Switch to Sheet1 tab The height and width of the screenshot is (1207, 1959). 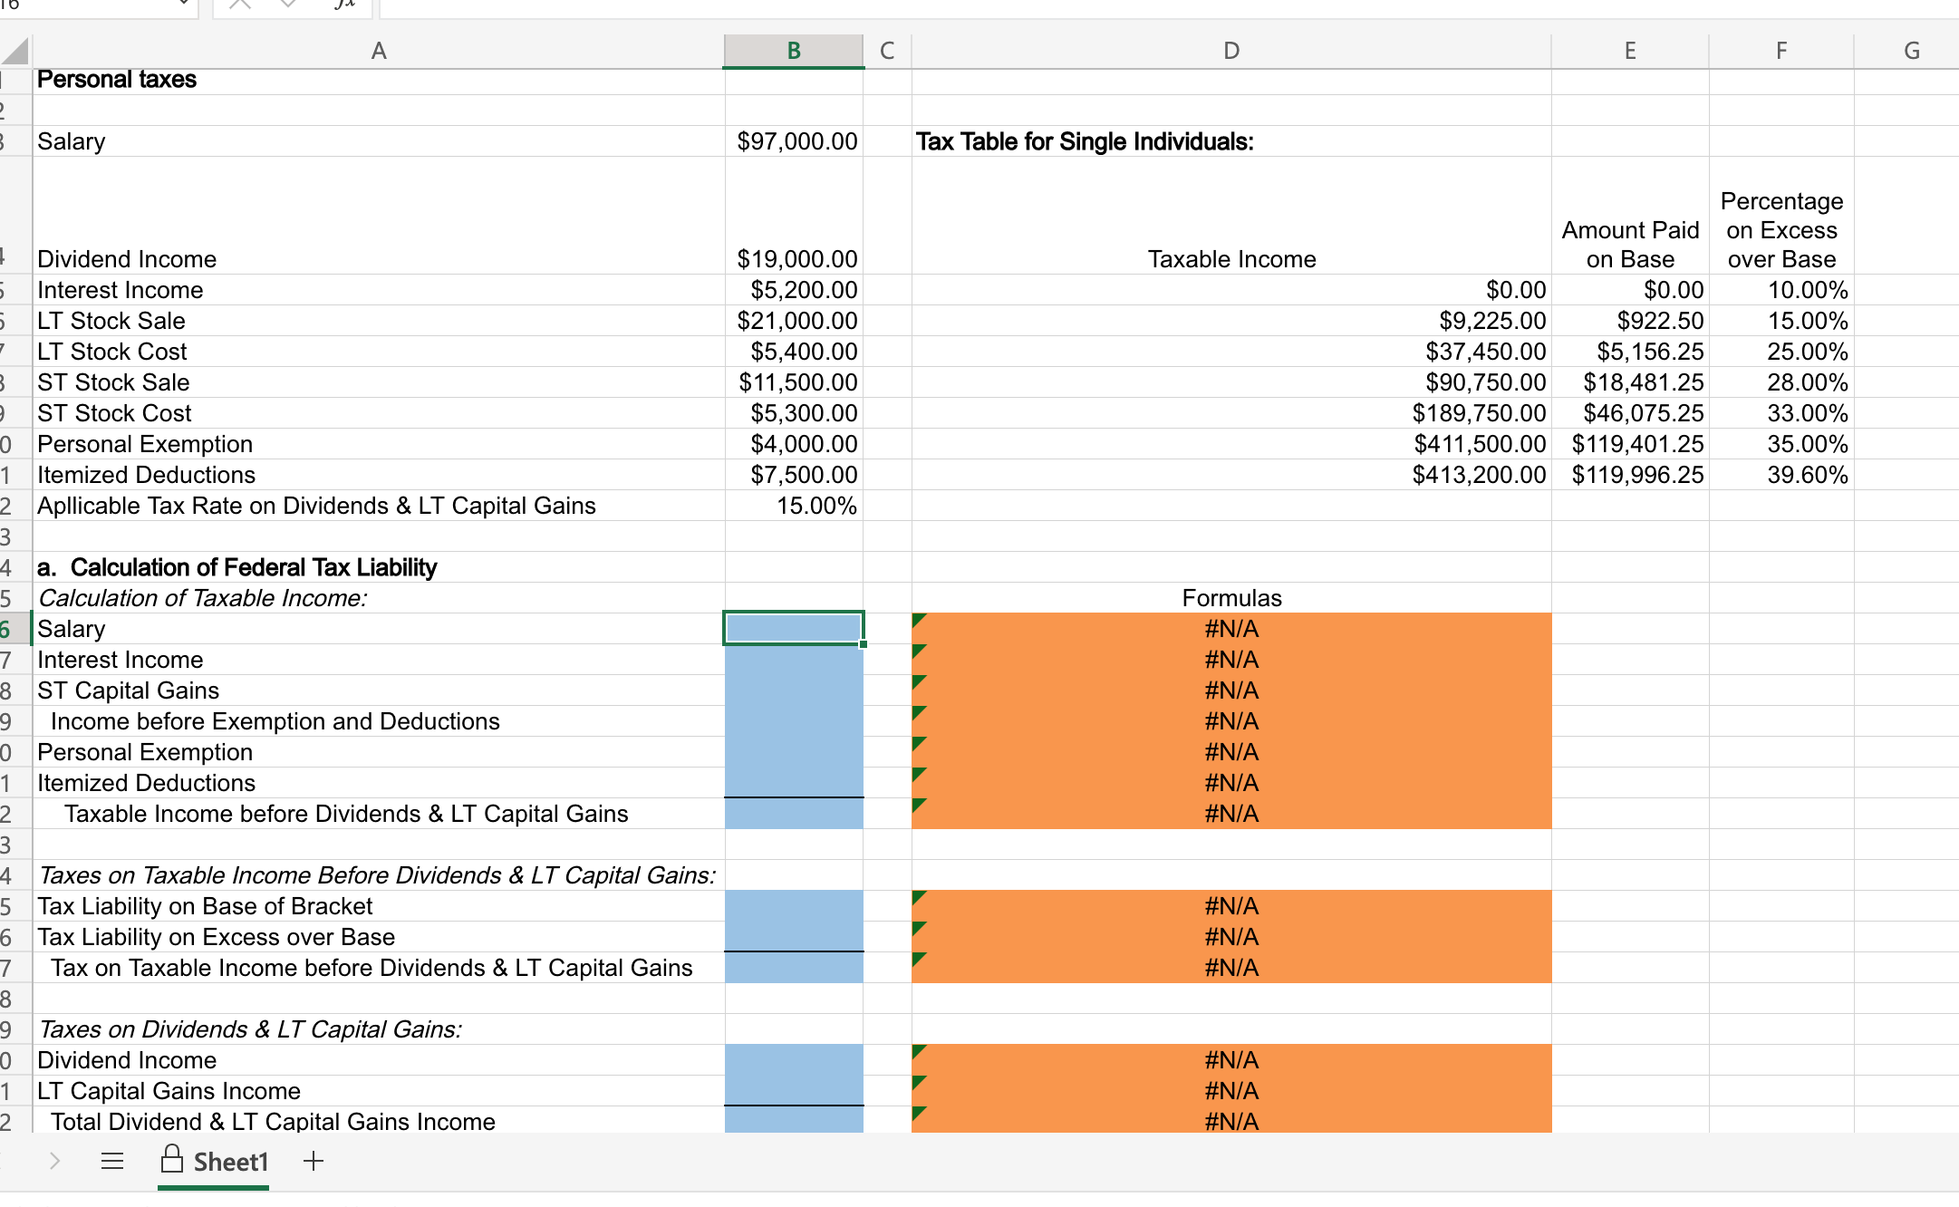click(214, 1162)
